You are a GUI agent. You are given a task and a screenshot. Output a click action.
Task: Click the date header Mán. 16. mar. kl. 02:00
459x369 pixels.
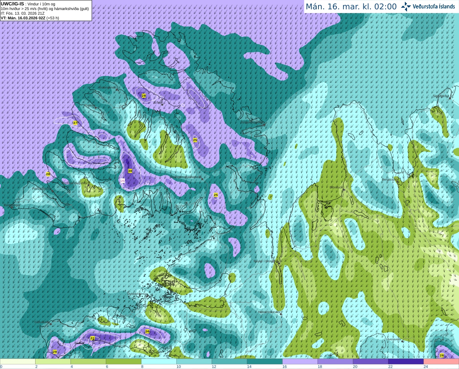pyautogui.click(x=351, y=7)
